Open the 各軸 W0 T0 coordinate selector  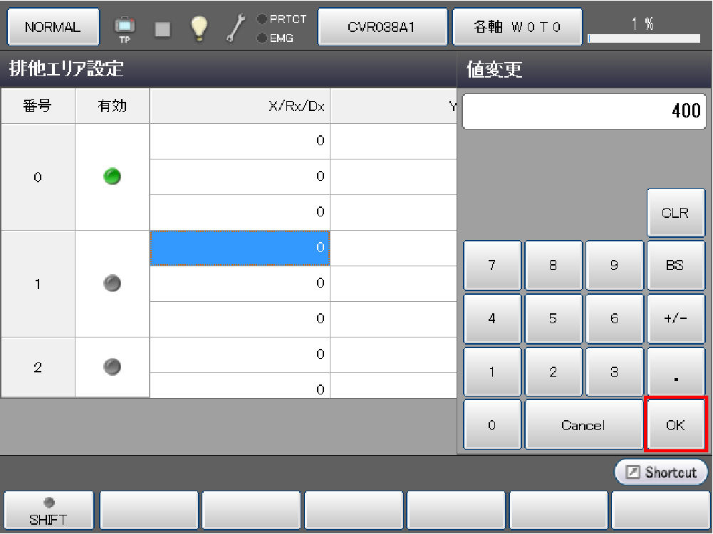[517, 27]
